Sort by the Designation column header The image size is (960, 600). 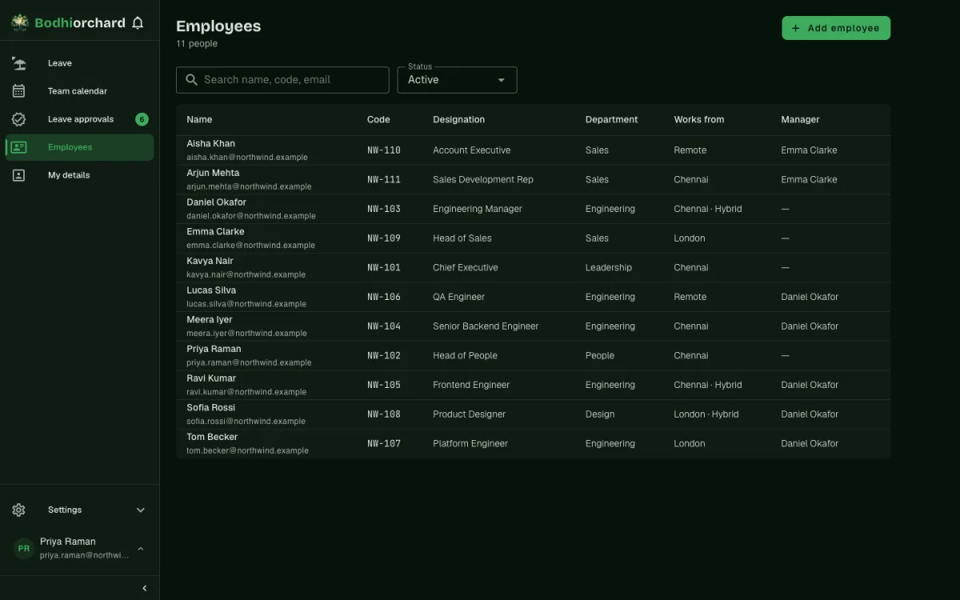(x=458, y=119)
